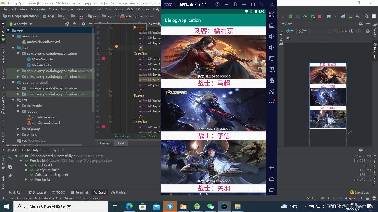The height and width of the screenshot is (212, 378).
Task: Tap the Nox recent apps button
Action: coord(272,190)
